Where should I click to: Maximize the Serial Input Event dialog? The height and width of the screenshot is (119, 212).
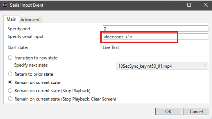point(189,5)
